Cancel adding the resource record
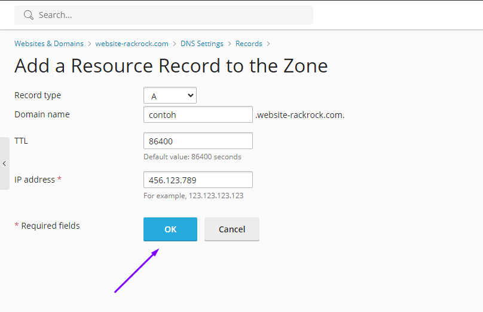 click(231, 229)
